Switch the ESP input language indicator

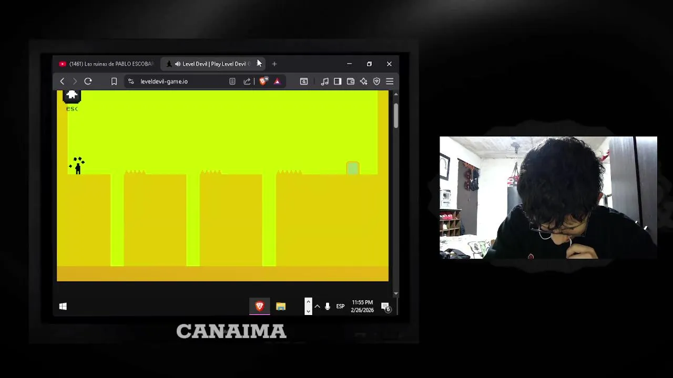point(340,306)
